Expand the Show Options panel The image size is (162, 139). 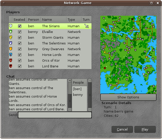point(128,97)
